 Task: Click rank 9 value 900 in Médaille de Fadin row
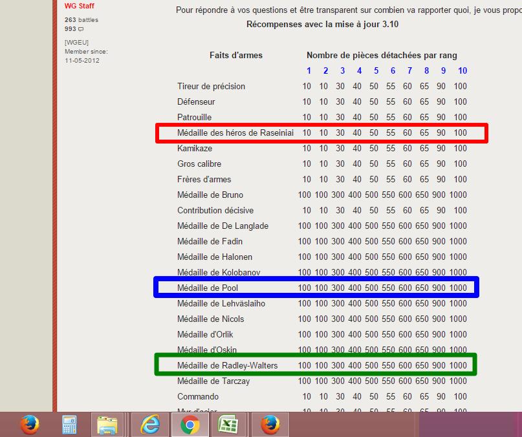tap(439, 241)
